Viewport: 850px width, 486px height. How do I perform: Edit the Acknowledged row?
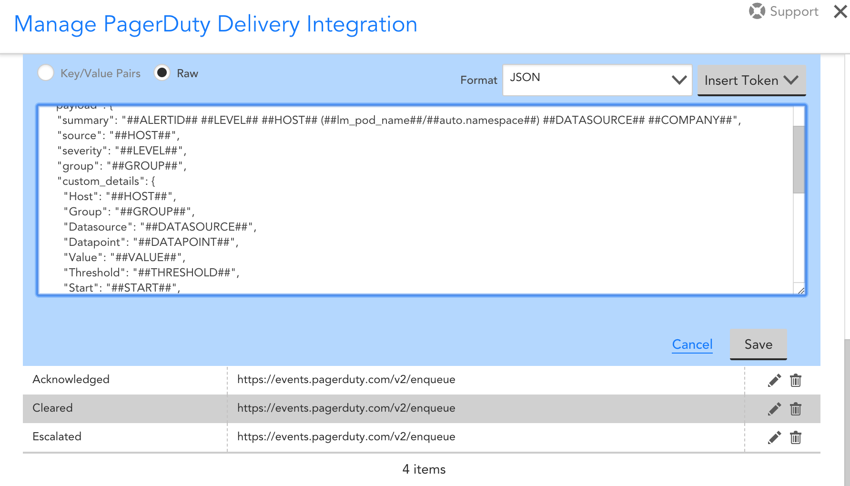tap(774, 380)
